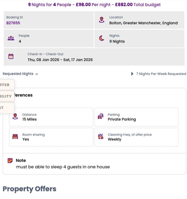Click the Property Offers heading
187x199 pixels.
click(30, 189)
